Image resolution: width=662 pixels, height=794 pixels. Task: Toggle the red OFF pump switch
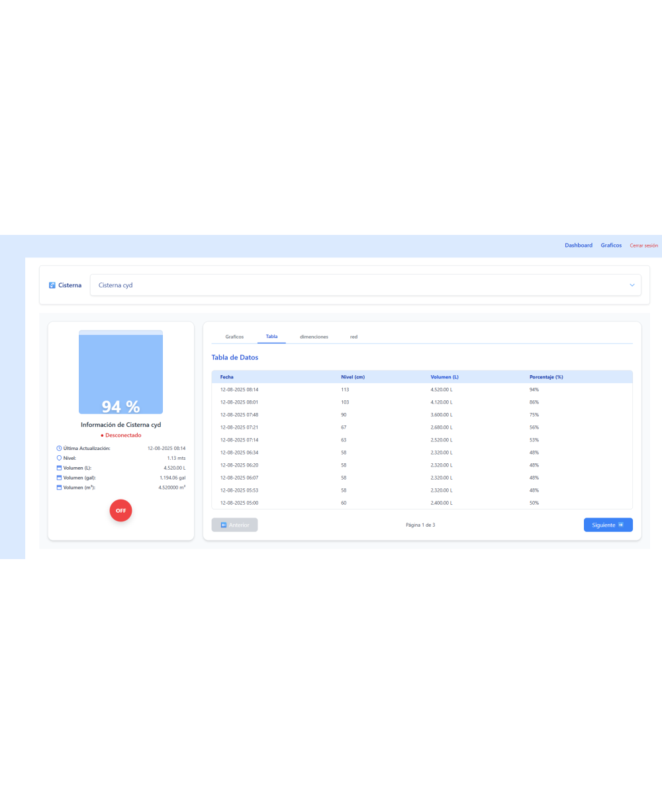(121, 511)
